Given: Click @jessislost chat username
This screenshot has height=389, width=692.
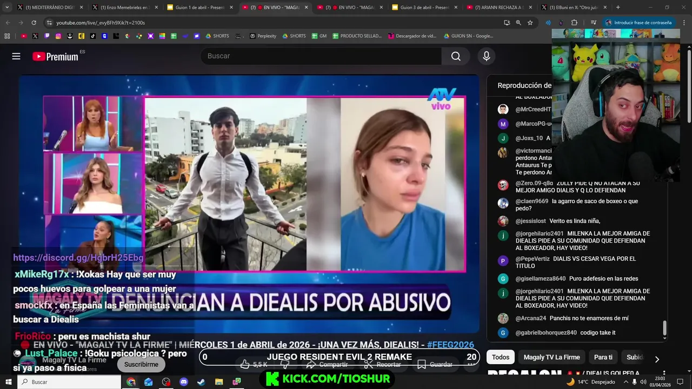Looking at the screenshot, I should (530, 221).
